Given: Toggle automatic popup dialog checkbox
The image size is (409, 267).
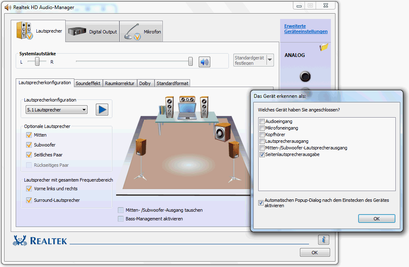Looking at the screenshot, I should [261, 203].
